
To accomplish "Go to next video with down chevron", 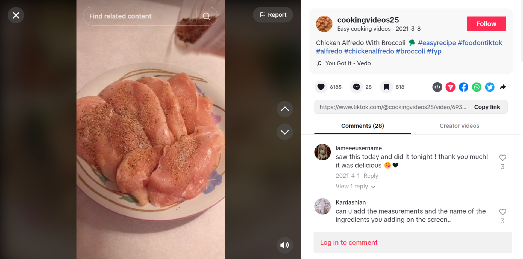I will (x=285, y=132).
